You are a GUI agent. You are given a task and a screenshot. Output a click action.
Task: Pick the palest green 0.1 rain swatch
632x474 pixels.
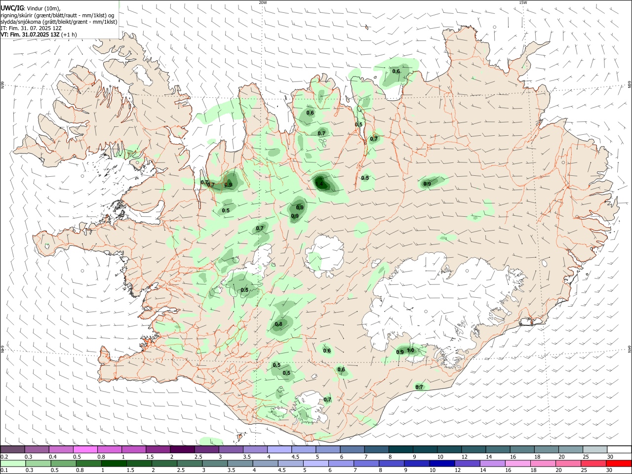click(12, 464)
